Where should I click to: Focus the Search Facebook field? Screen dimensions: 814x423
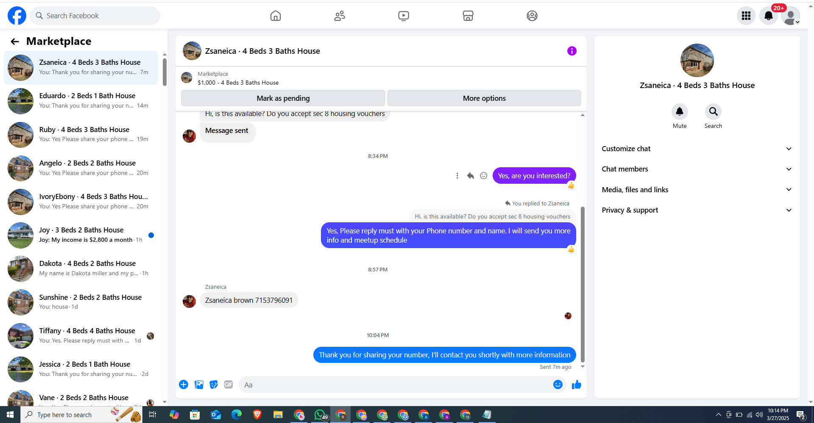95,16
